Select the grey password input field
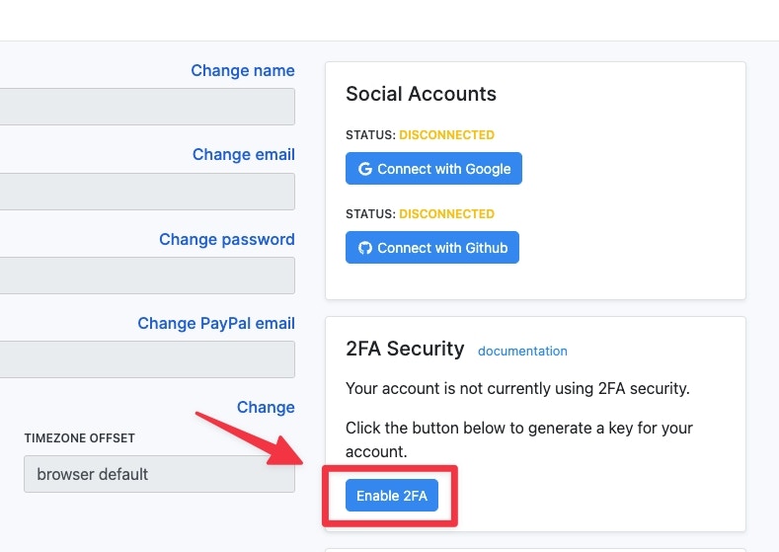The width and height of the screenshot is (779, 552). click(x=147, y=276)
